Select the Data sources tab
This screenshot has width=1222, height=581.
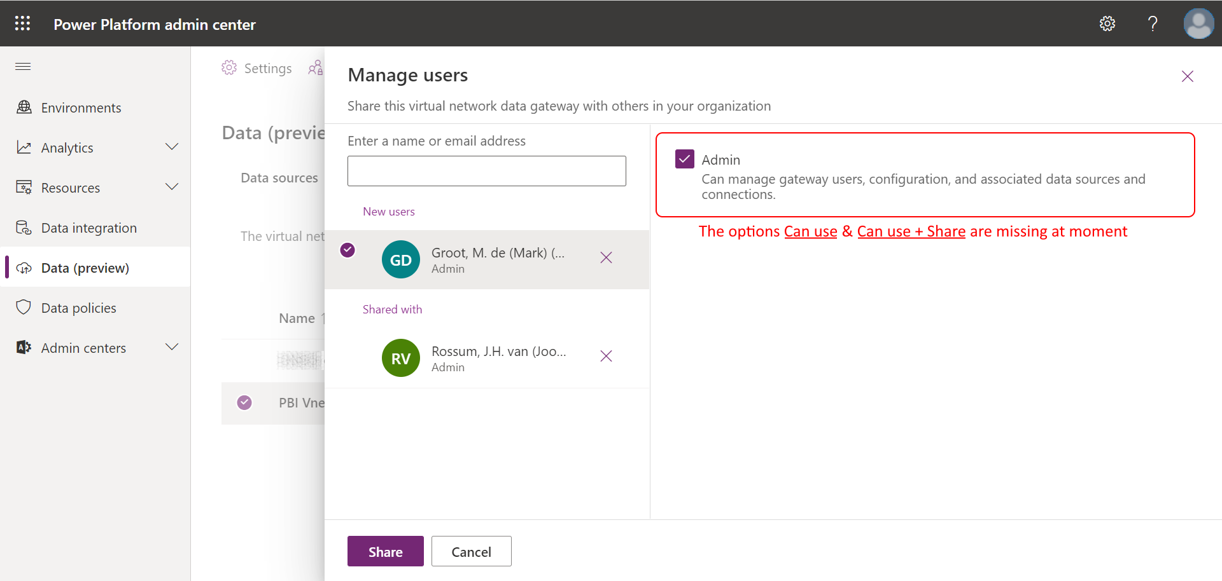(x=279, y=177)
